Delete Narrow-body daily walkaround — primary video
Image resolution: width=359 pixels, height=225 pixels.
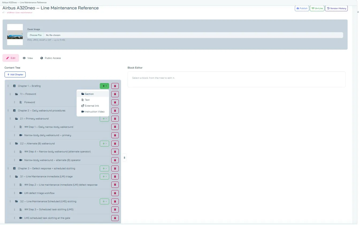tap(115, 135)
